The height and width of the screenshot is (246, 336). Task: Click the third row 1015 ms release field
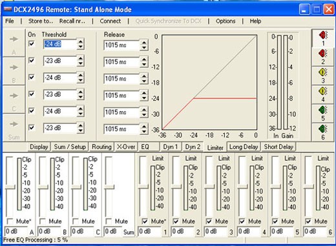coord(122,79)
